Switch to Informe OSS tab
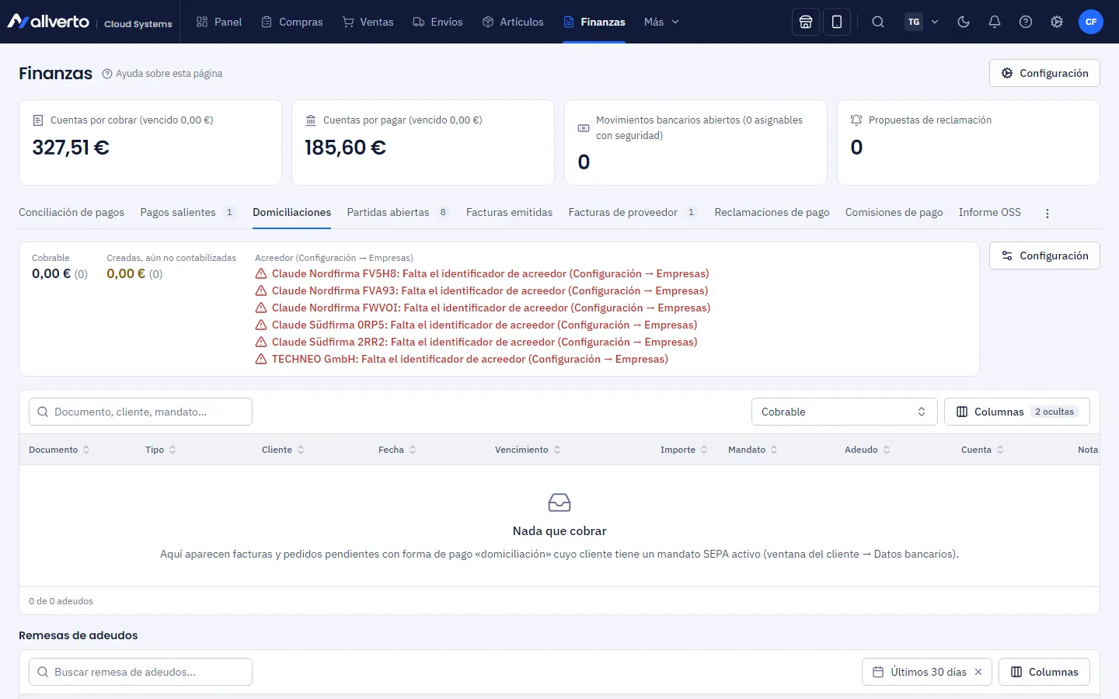1119x699 pixels. 990,212
